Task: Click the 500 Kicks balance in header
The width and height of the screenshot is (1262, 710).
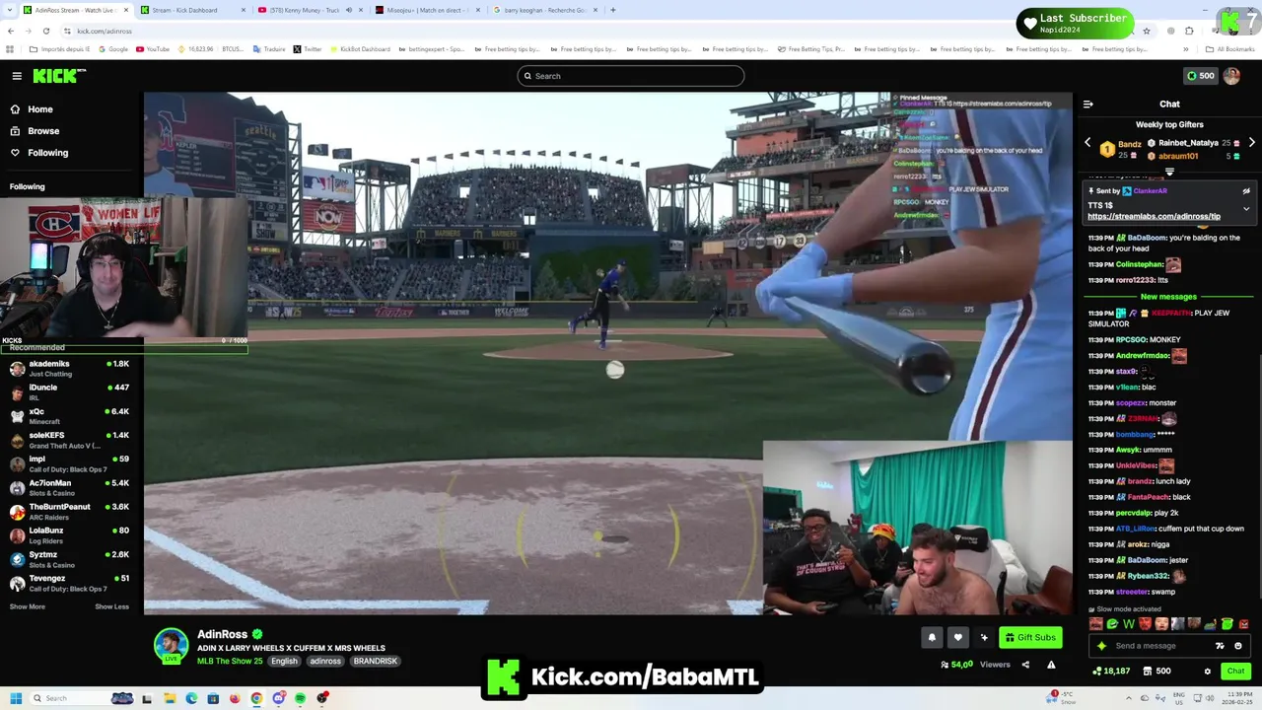Action: (1200, 76)
